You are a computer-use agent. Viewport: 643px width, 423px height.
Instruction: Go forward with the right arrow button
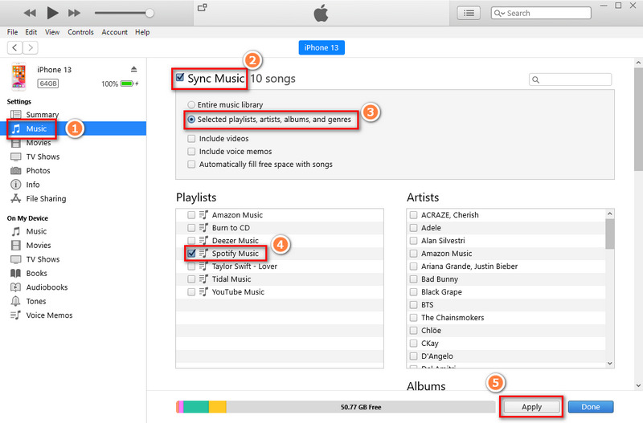pyautogui.click(x=31, y=47)
